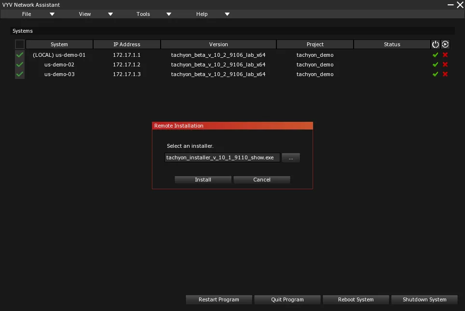This screenshot has height=311, width=465.
Task: Click the Remote Installation dialog title bar
Action: pos(232,126)
